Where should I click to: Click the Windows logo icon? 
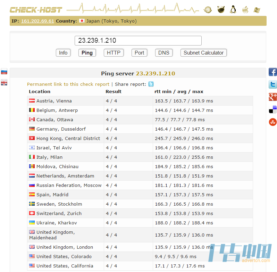[x=257, y=9]
